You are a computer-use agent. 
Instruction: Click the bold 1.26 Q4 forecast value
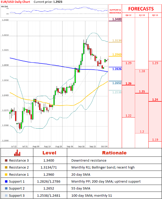[128, 83]
